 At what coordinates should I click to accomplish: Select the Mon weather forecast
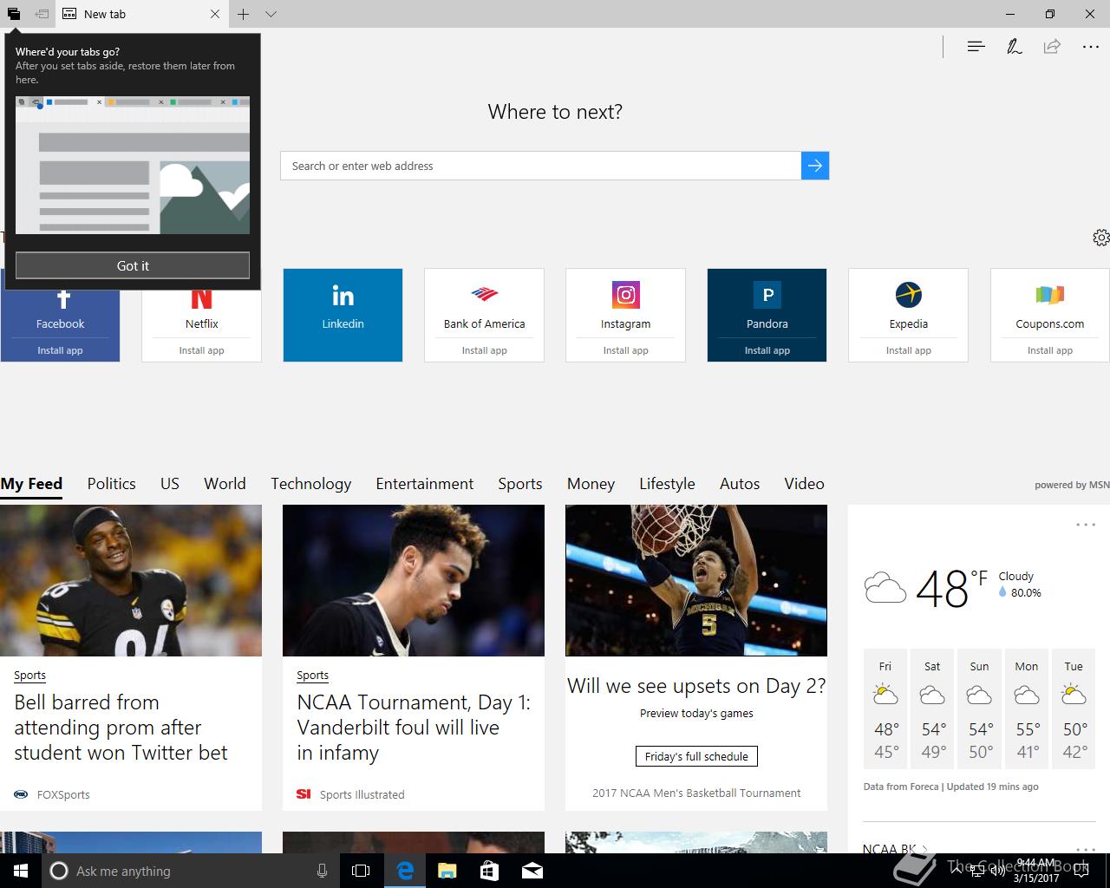click(1027, 708)
